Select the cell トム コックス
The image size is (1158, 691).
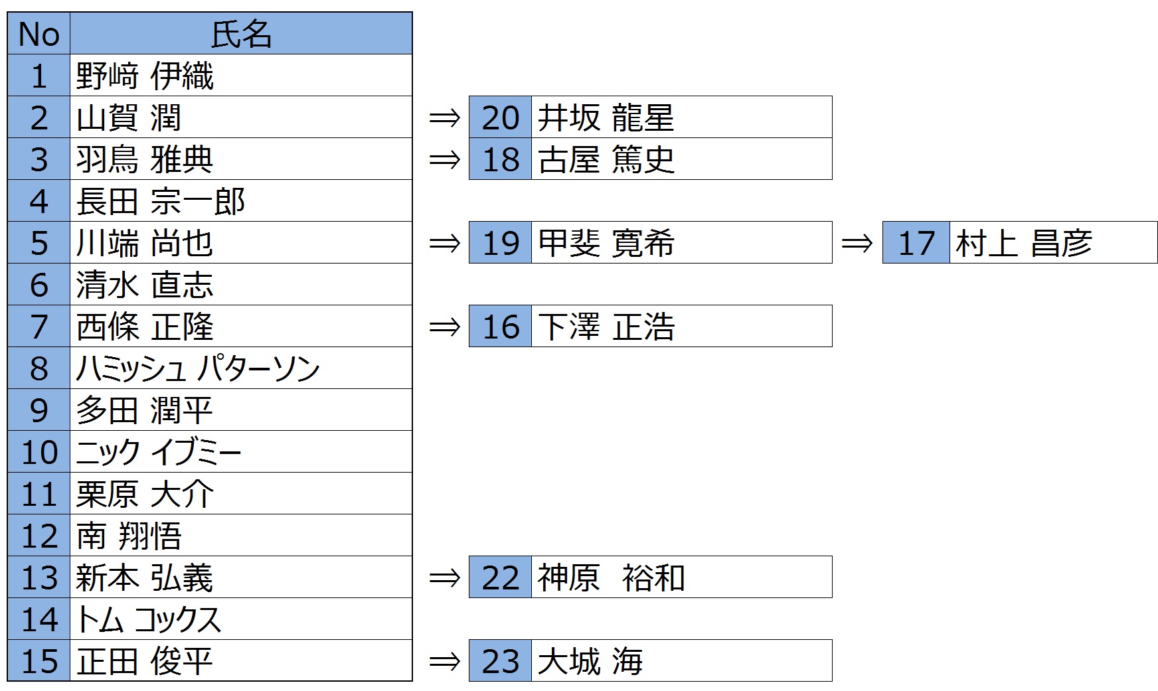[x=241, y=619]
